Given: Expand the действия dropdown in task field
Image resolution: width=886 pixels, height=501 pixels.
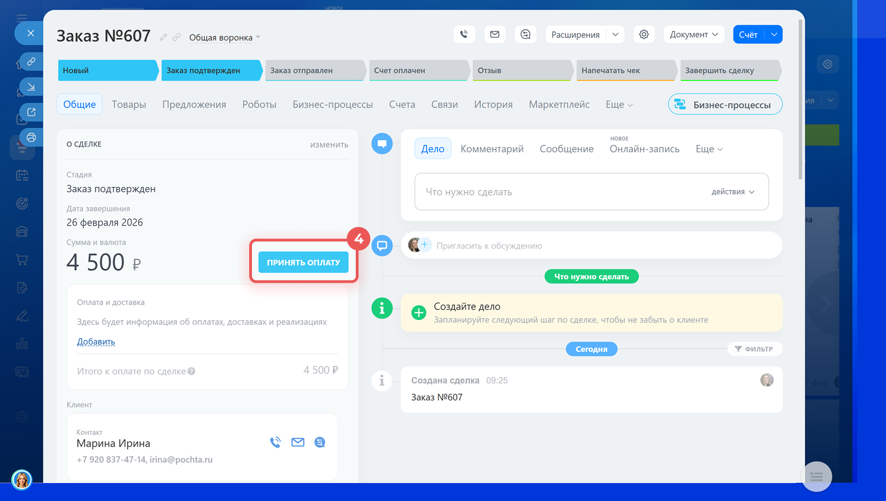Looking at the screenshot, I should 733,192.
